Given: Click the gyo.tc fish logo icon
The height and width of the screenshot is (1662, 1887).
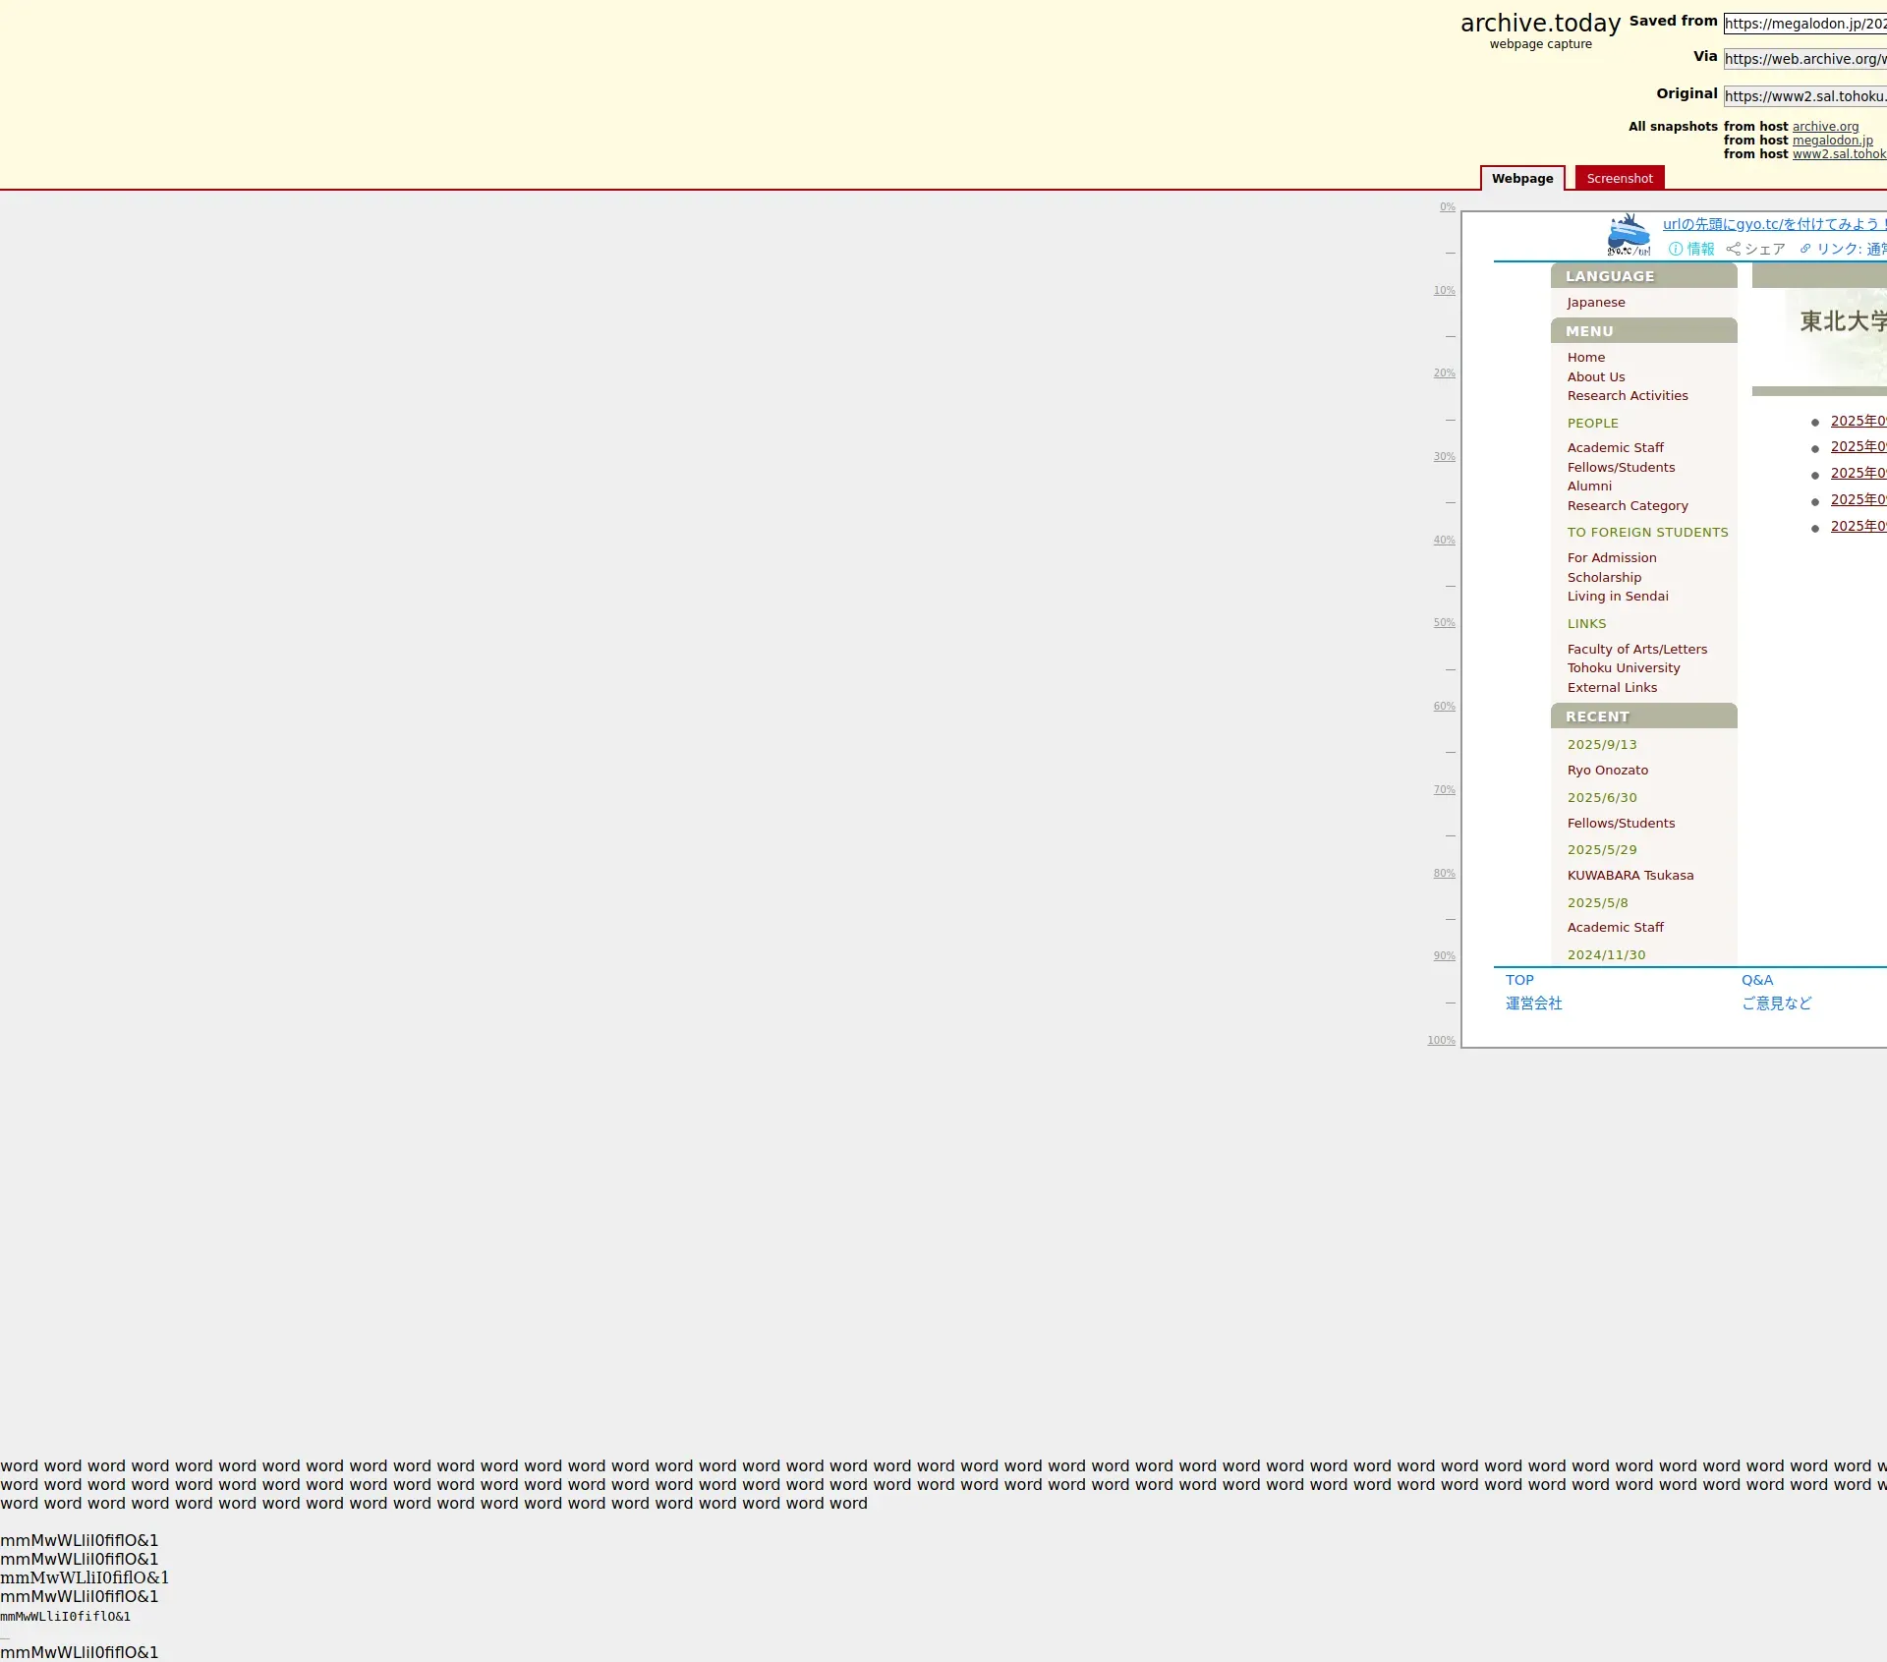Looking at the screenshot, I should pos(1629,235).
